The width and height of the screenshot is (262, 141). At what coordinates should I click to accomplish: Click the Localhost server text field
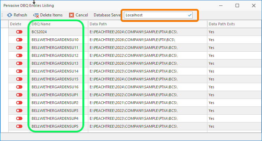pyautogui.click(x=155, y=15)
